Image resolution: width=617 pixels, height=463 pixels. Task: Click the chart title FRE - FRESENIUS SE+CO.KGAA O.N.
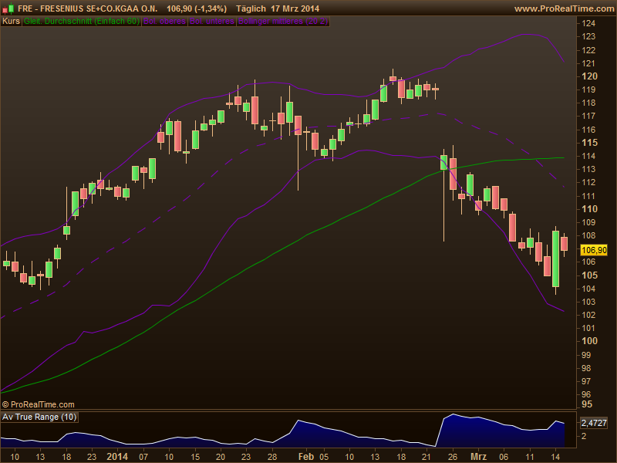coord(87,8)
